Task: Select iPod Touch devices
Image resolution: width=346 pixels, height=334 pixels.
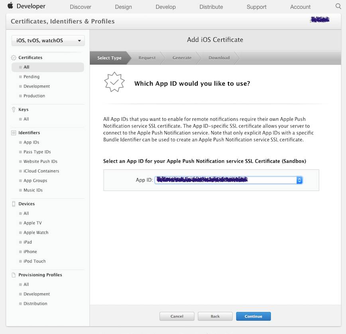Action: tap(35, 261)
